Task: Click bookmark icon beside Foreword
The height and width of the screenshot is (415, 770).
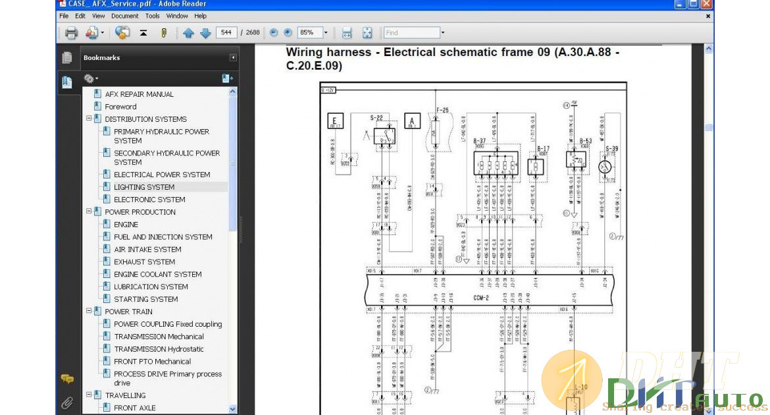Action: (97, 105)
